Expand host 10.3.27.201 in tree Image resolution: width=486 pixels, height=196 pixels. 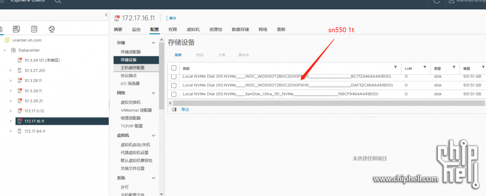[10, 70]
